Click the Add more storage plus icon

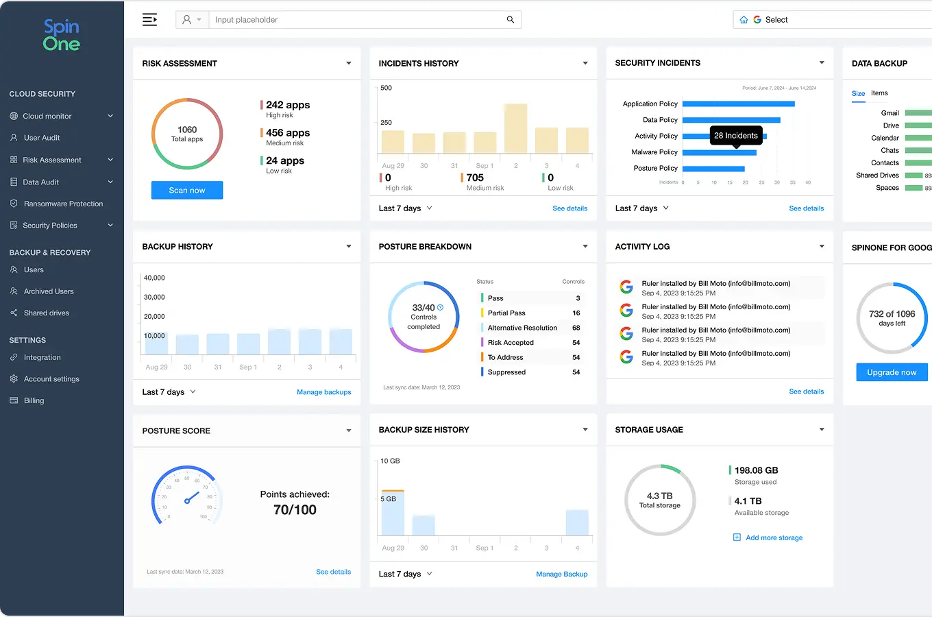click(737, 537)
